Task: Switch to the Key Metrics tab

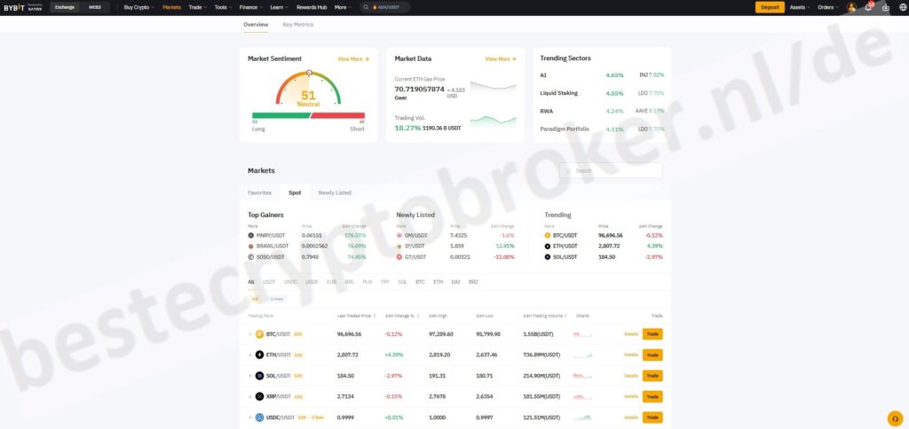Action: point(297,25)
